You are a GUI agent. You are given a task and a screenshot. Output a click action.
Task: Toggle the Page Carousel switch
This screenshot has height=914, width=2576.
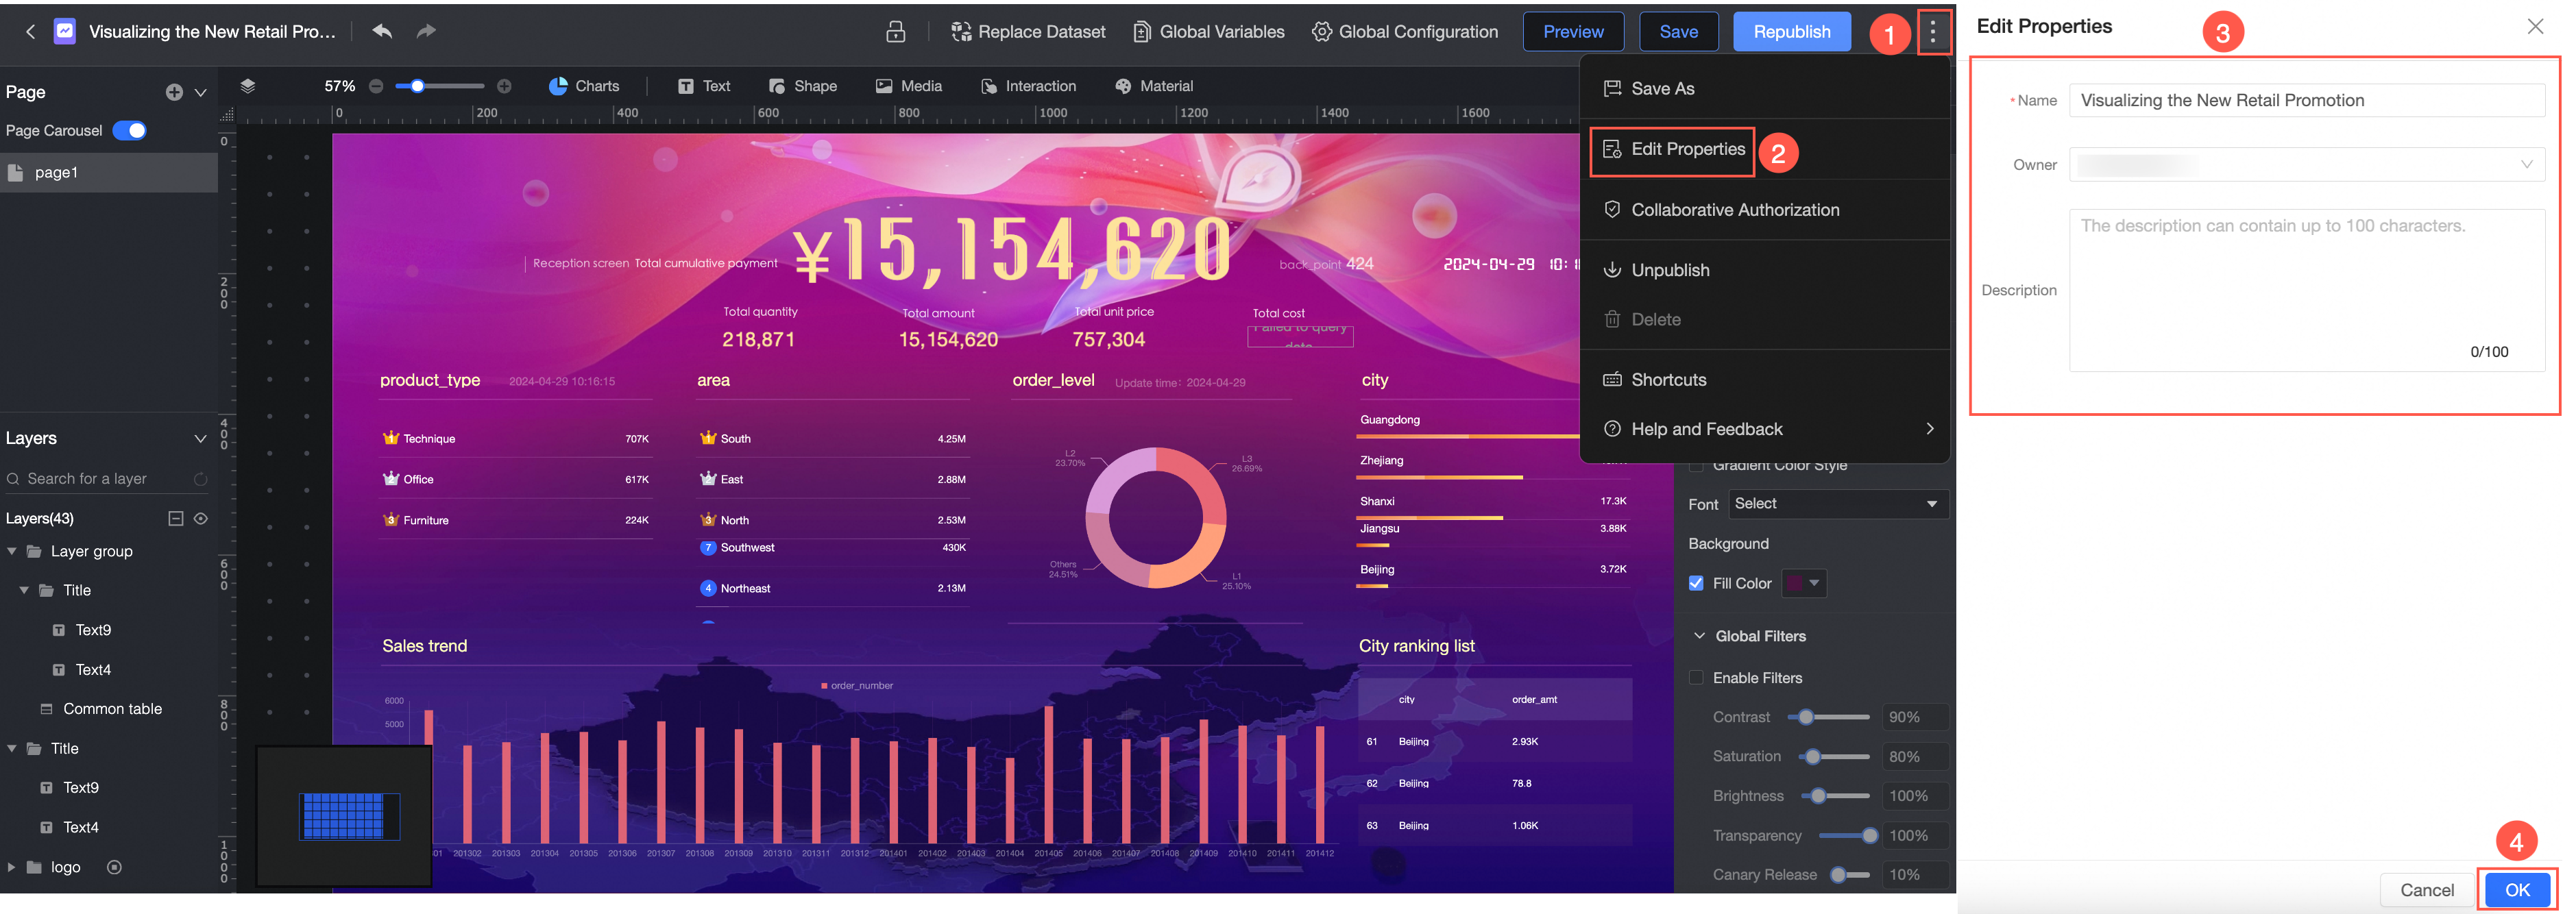click(x=129, y=130)
